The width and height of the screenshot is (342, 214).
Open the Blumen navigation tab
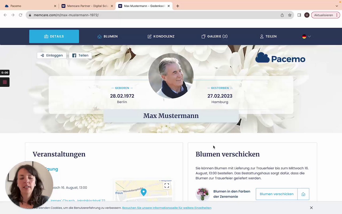[x=107, y=36]
